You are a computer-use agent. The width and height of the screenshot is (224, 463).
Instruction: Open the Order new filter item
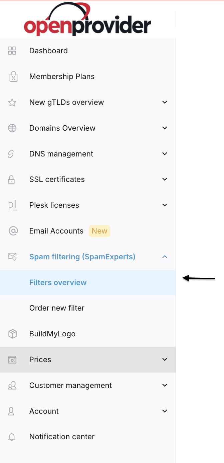(x=88, y=308)
